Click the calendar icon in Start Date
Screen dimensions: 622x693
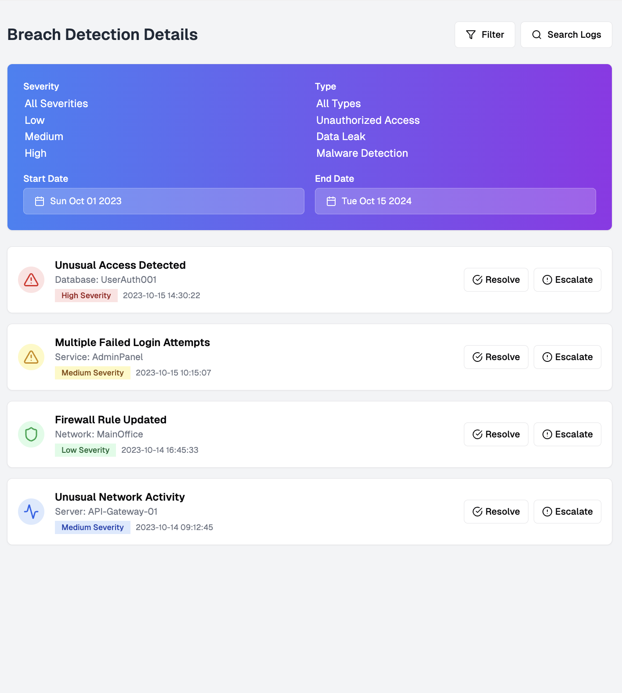40,201
